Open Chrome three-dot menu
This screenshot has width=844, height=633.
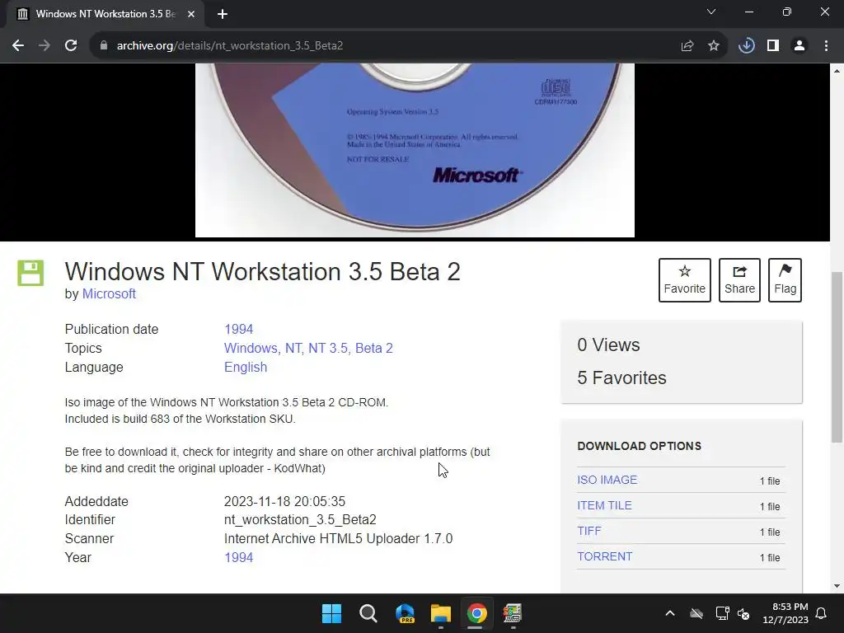(826, 46)
